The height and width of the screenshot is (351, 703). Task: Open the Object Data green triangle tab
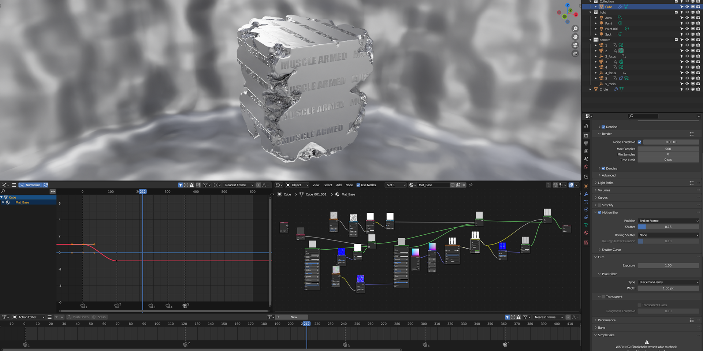(586, 225)
